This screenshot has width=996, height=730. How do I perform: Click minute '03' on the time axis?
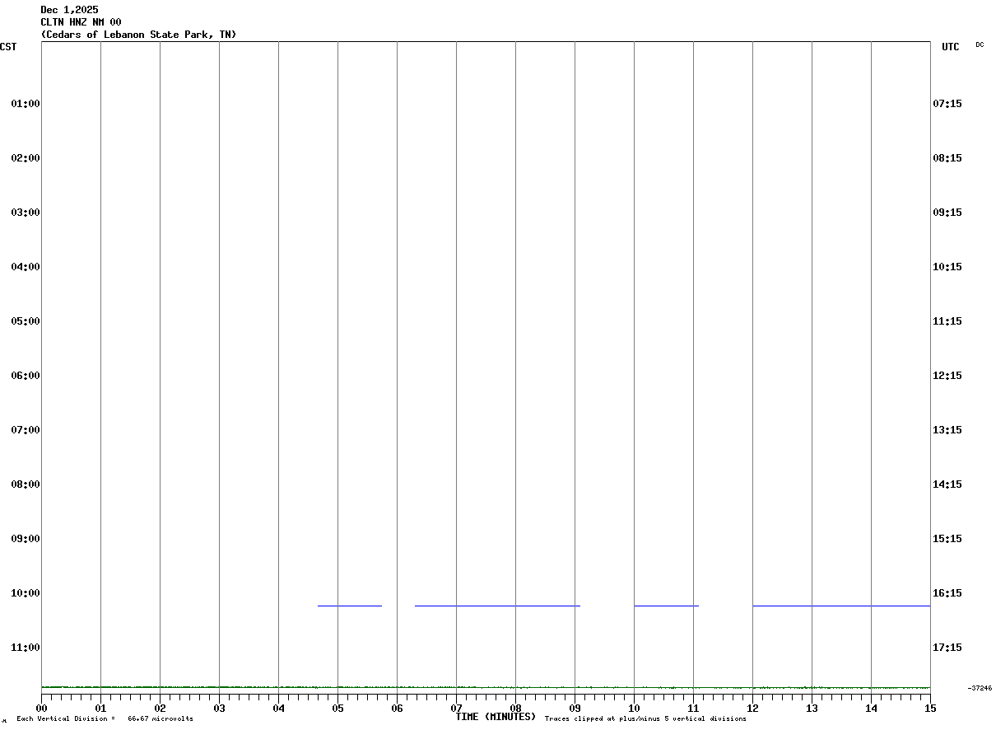pos(219,709)
